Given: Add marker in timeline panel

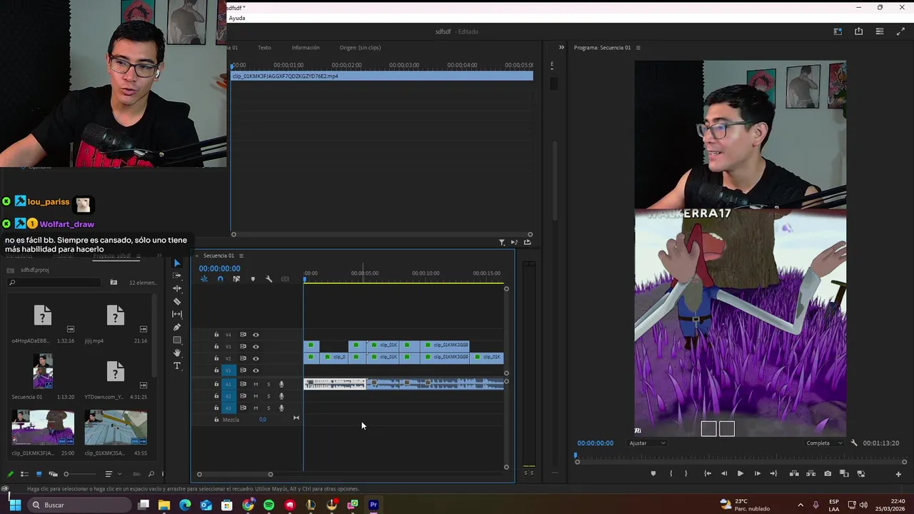Looking at the screenshot, I should [252, 279].
